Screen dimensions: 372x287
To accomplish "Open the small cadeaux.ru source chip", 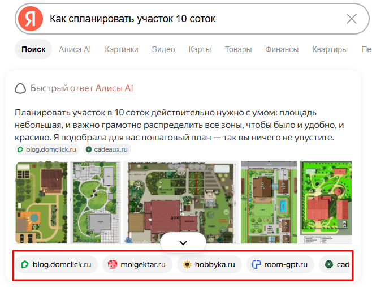I will pyautogui.click(x=107, y=149).
